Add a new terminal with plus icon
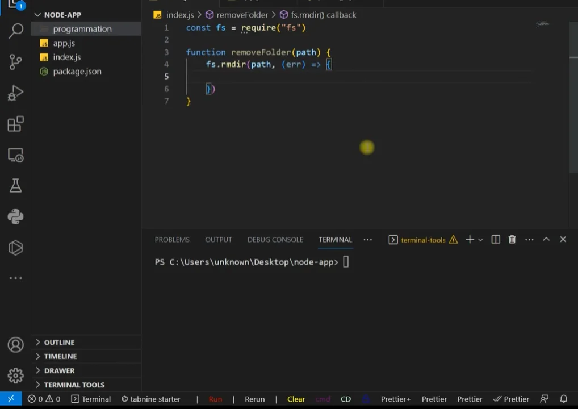Screen dimensions: 578x409 pos(470,240)
